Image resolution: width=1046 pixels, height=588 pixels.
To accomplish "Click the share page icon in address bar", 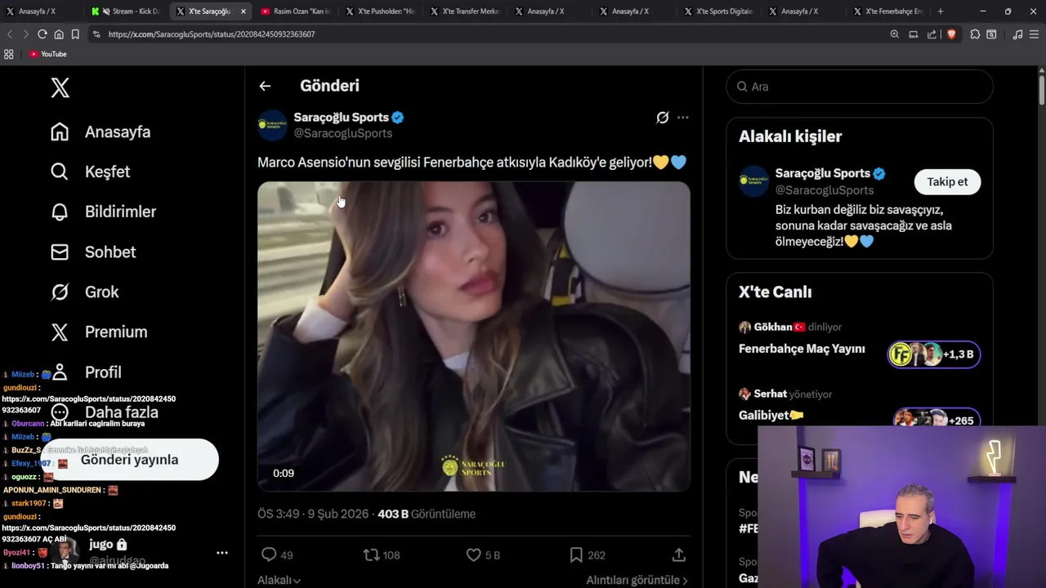I will tap(932, 34).
